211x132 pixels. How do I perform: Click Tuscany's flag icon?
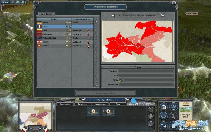(x=39, y=42)
